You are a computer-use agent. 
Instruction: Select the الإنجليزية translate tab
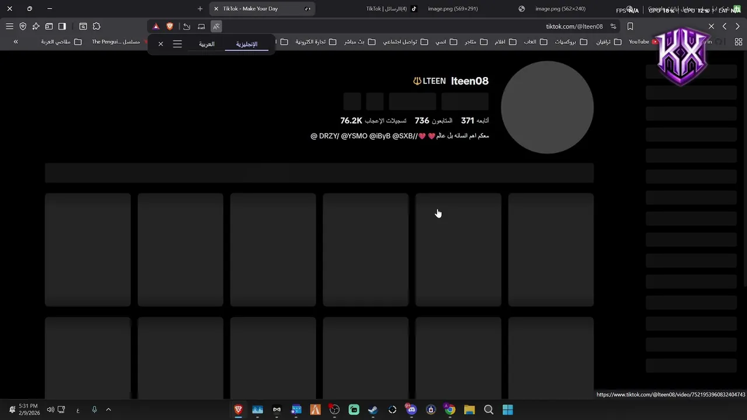click(x=246, y=44)
